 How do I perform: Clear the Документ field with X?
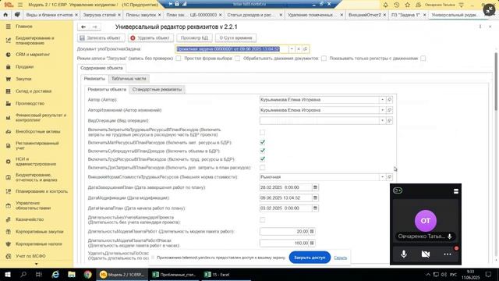pyautogui.click(x=299, y=49)
